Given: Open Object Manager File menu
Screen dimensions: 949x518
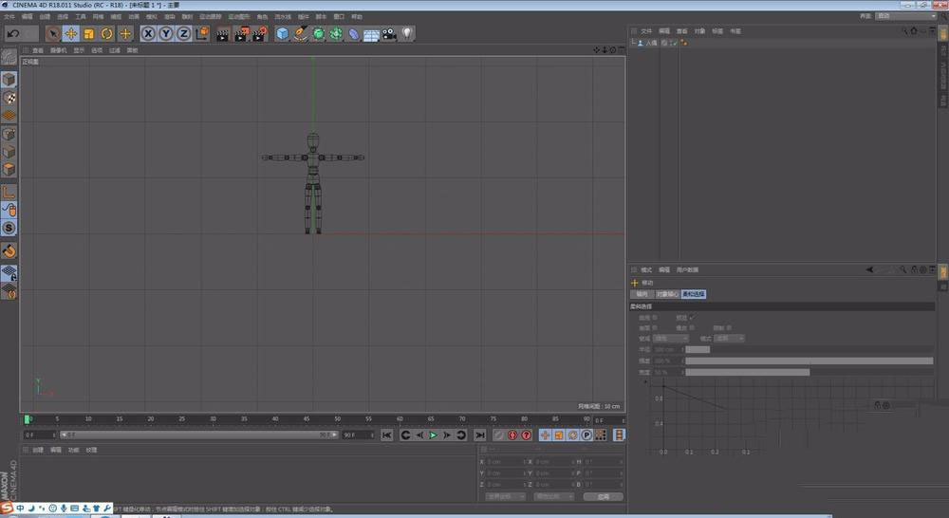Looking at the screenshot, I should [x=646, y=31].
